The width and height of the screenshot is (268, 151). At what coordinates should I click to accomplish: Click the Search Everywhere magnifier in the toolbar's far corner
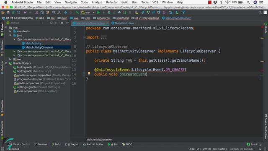tap(260, 13)
